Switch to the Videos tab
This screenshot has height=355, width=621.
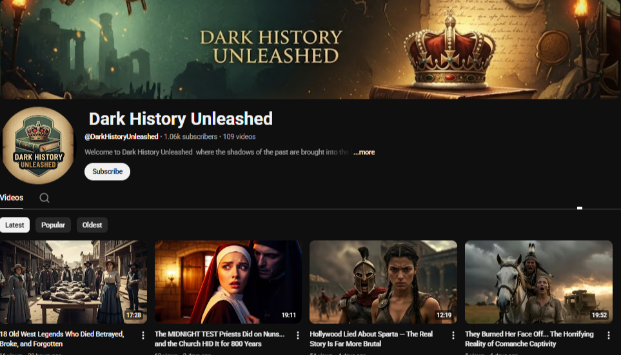tap(12, 198)
